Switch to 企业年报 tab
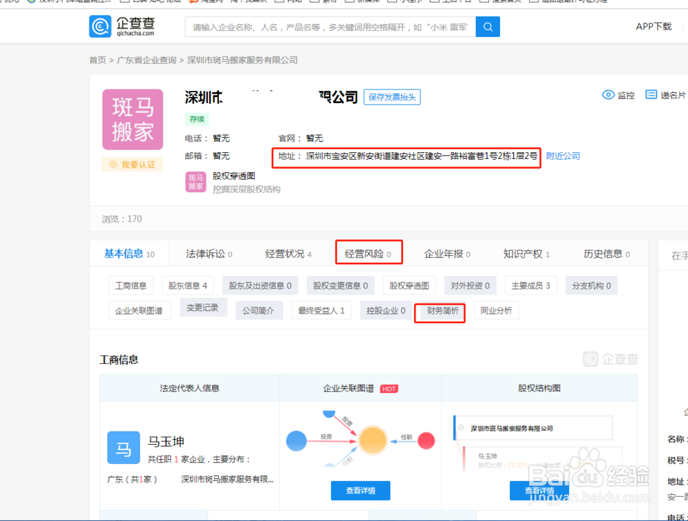This screenshot has height=521, width=688. 447,254
